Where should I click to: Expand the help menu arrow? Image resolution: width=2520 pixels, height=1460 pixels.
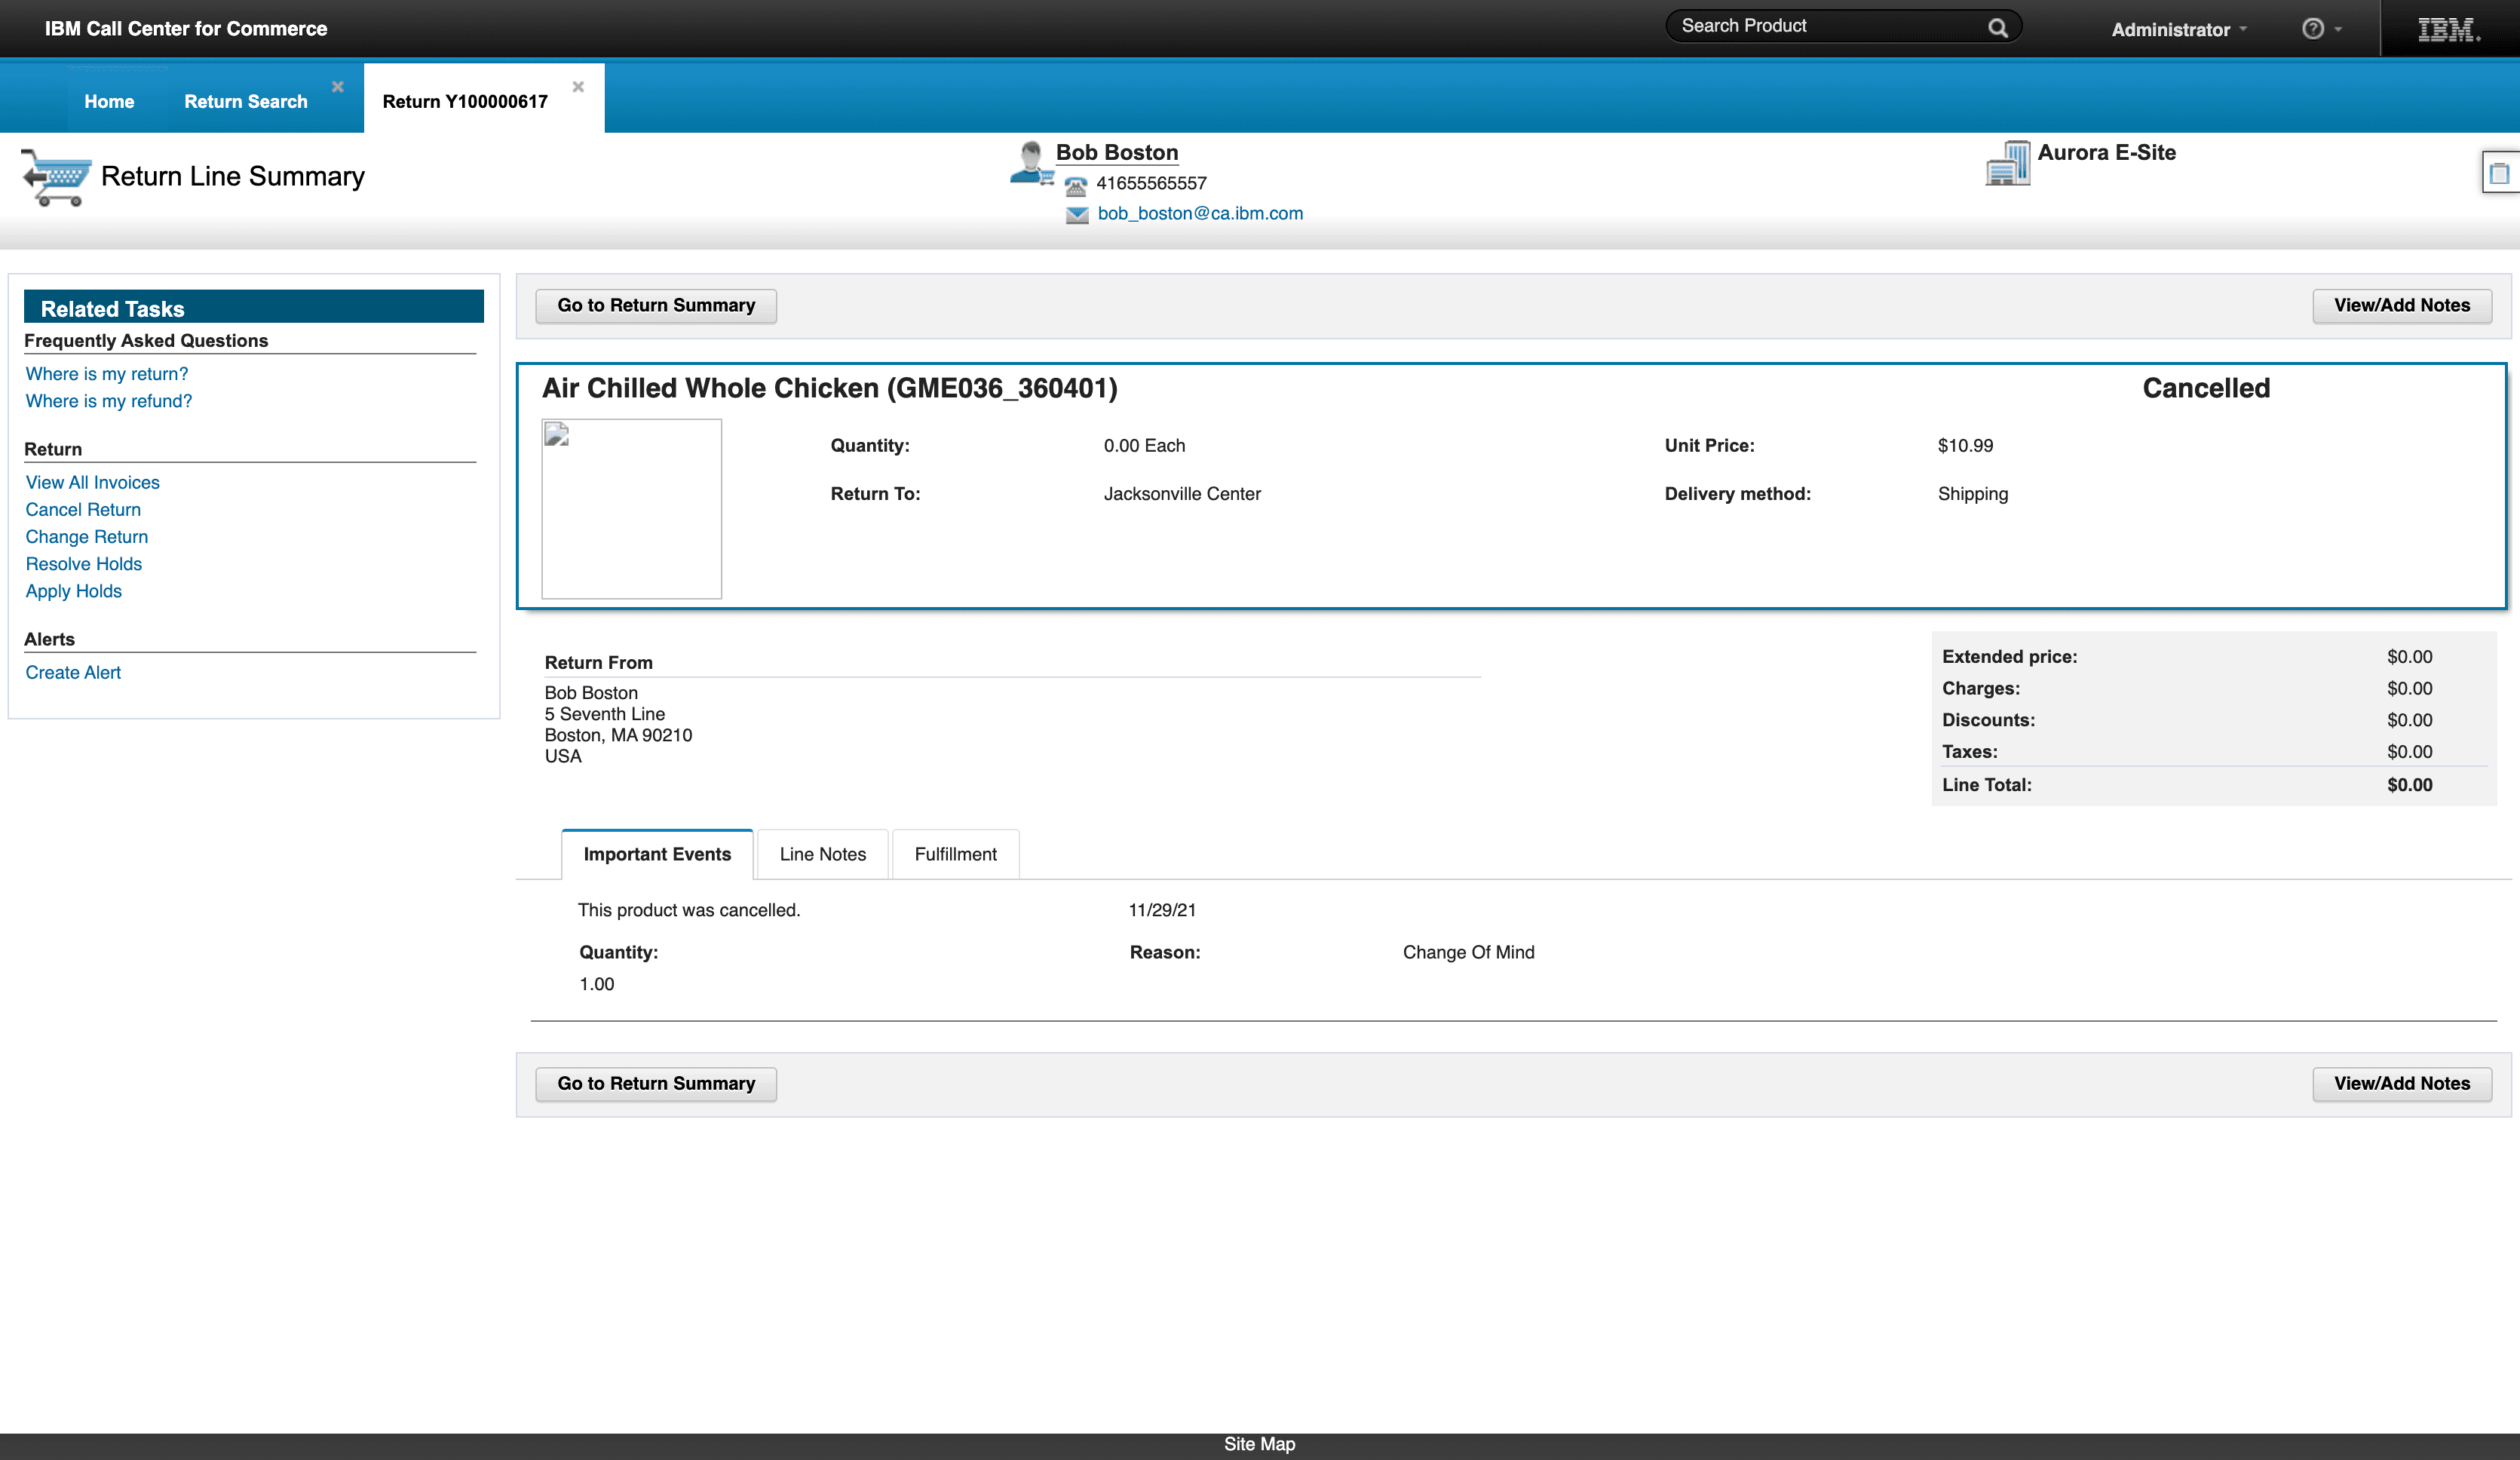[x=2338, y=30]
